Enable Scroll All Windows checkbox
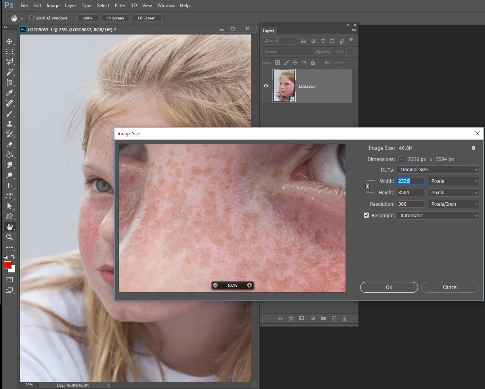 [x=32, y=18]
